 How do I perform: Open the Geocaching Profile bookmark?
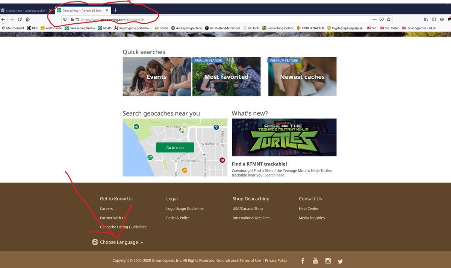tap(80, 28)
